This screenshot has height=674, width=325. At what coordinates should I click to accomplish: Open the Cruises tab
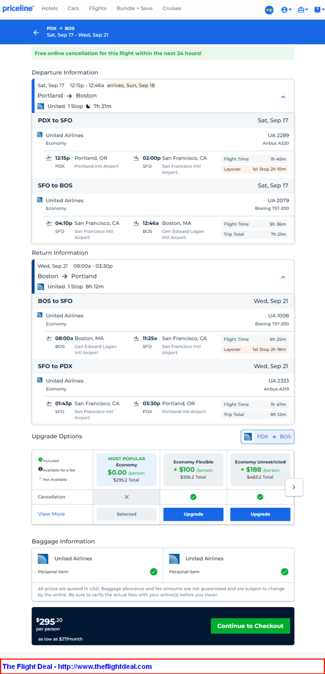pos(172,9)
